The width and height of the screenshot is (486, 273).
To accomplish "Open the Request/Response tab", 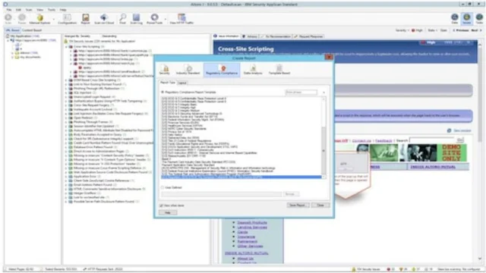I will (x=308, y=36).
